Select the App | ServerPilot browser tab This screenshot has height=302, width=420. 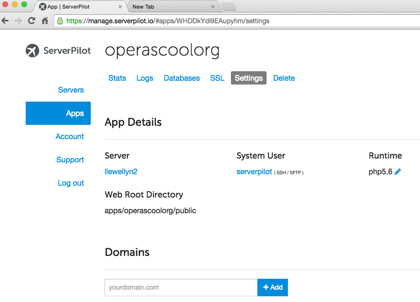point(80,7)
